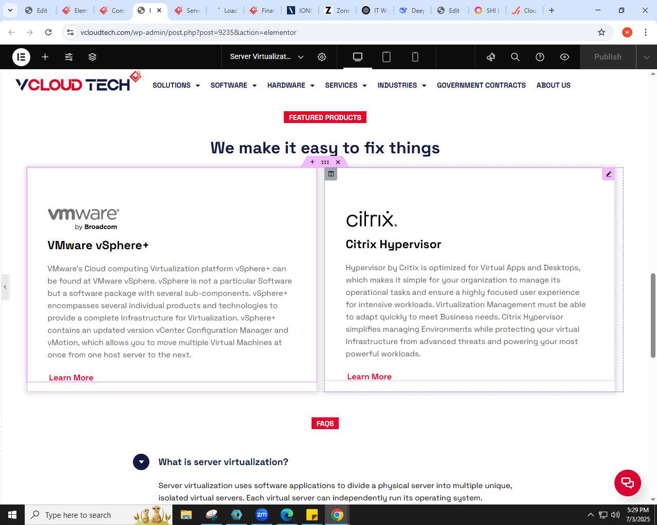Switch to Zone browser tab
Screen dimensions: 657x525
tap(337, 10)
